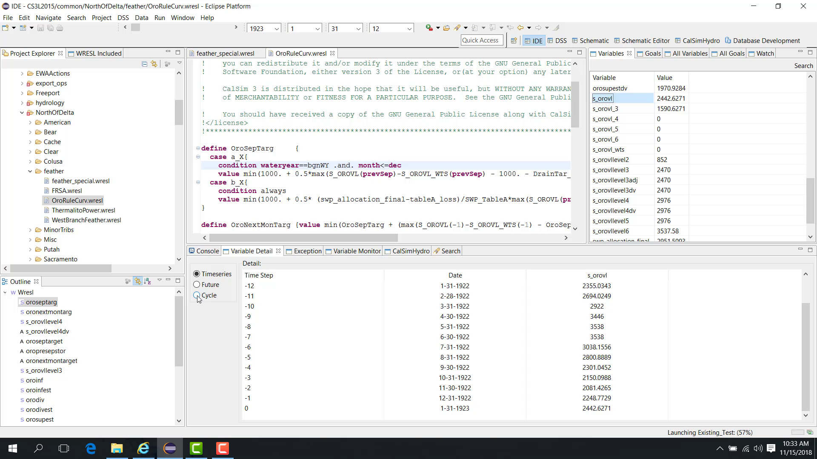Switch to Database Development perspective

[762, 41]
